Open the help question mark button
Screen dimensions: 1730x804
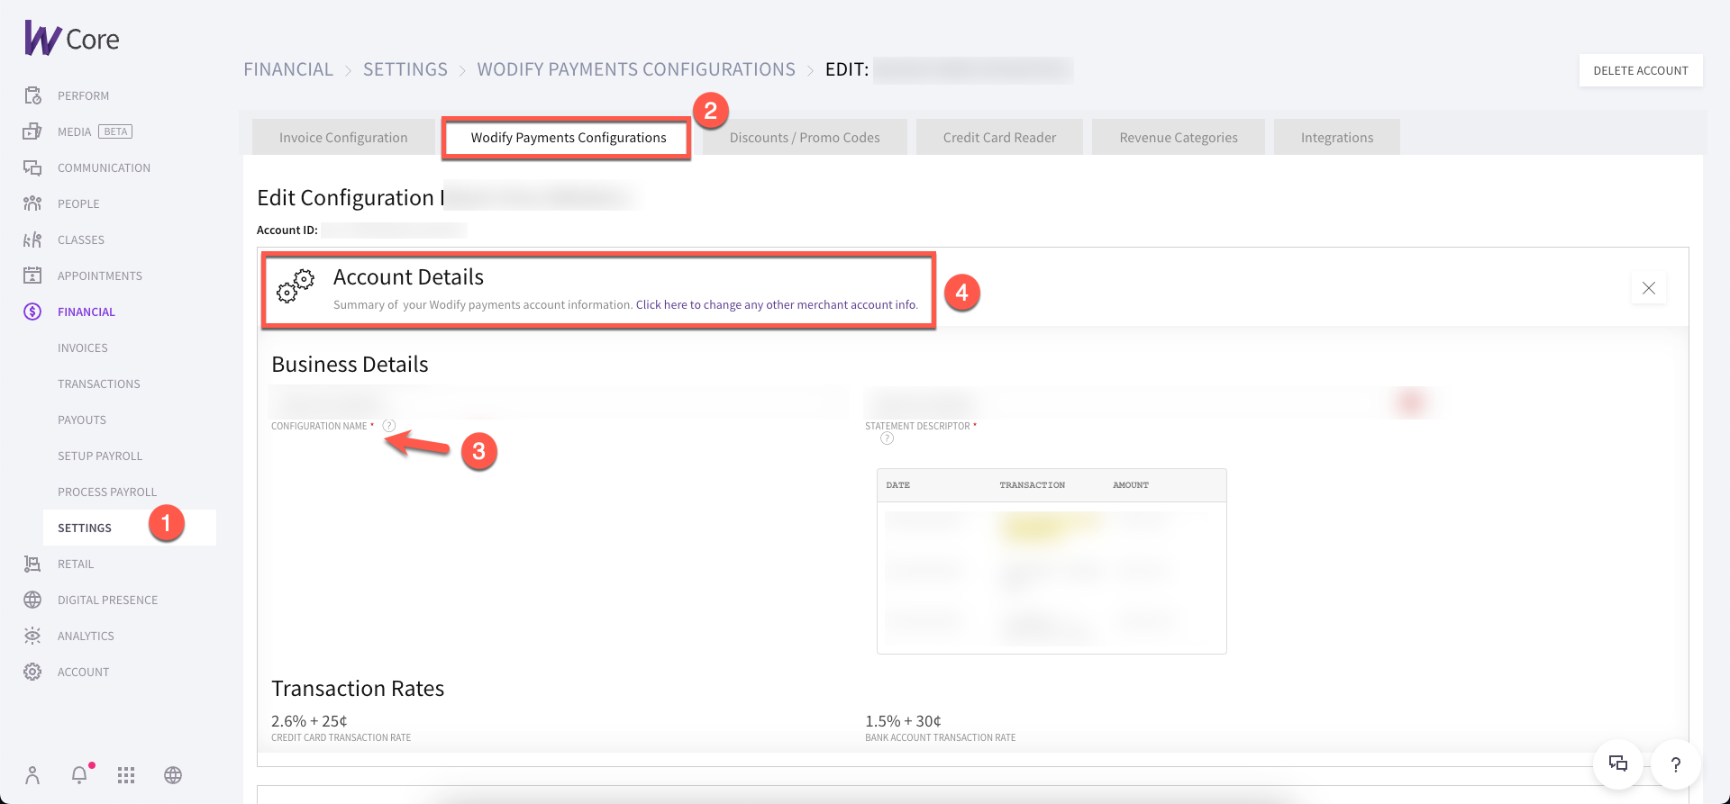coord(1676,764)
